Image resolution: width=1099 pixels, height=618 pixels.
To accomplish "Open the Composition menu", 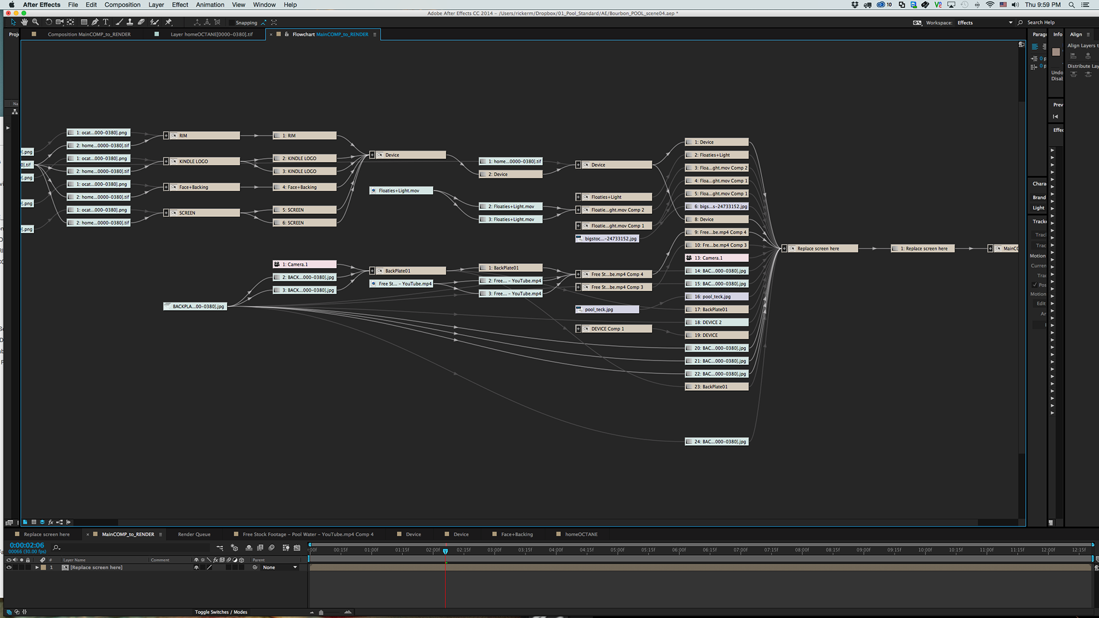I will [122, 5].
